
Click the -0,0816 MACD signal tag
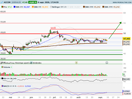coord(127,94)
